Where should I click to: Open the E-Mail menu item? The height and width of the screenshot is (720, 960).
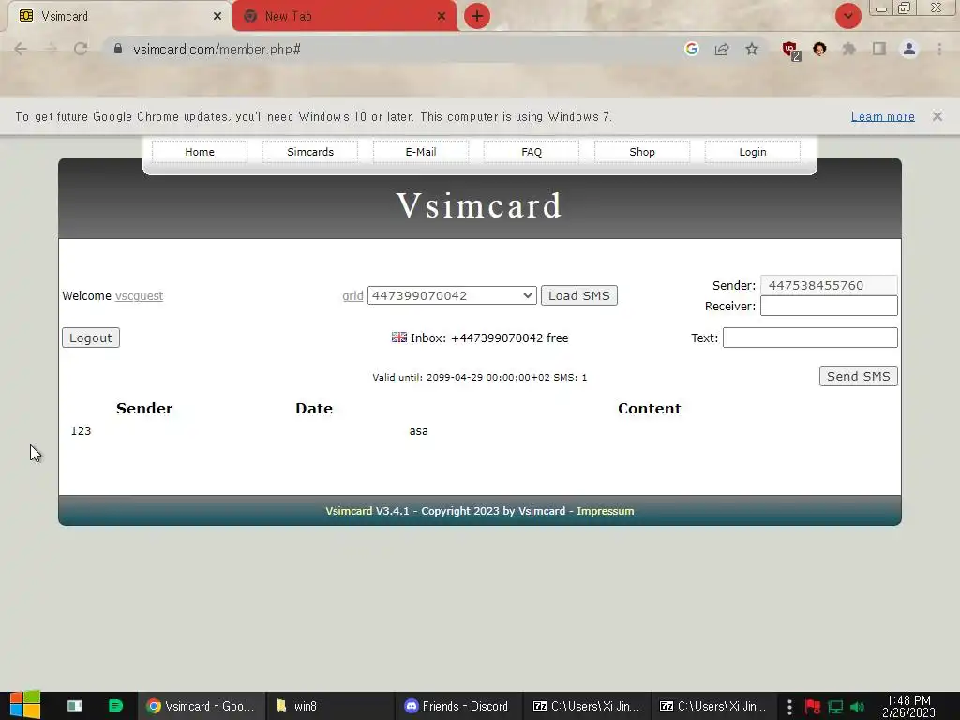click(421, 152)
